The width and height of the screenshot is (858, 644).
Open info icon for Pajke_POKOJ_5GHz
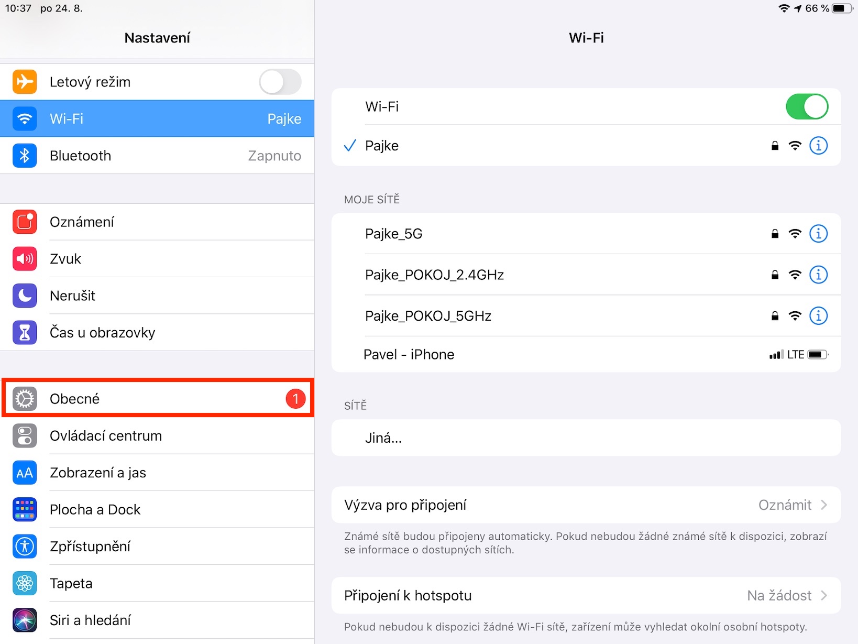[818, 316]
